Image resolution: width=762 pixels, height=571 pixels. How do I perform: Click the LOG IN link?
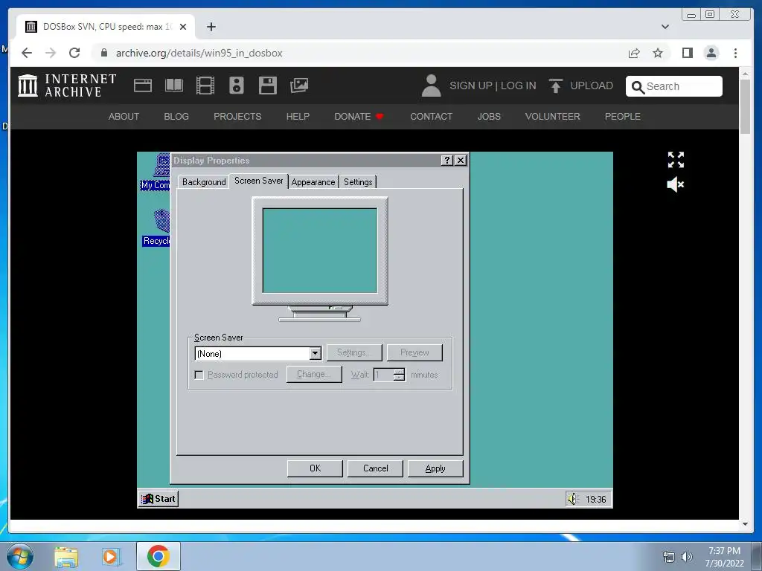(x=518, y=86)
